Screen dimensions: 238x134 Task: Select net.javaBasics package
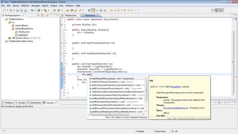(x=22, y=25)
